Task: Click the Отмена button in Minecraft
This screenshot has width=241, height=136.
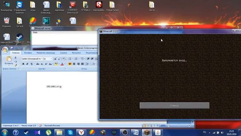Action: point(174,106)
